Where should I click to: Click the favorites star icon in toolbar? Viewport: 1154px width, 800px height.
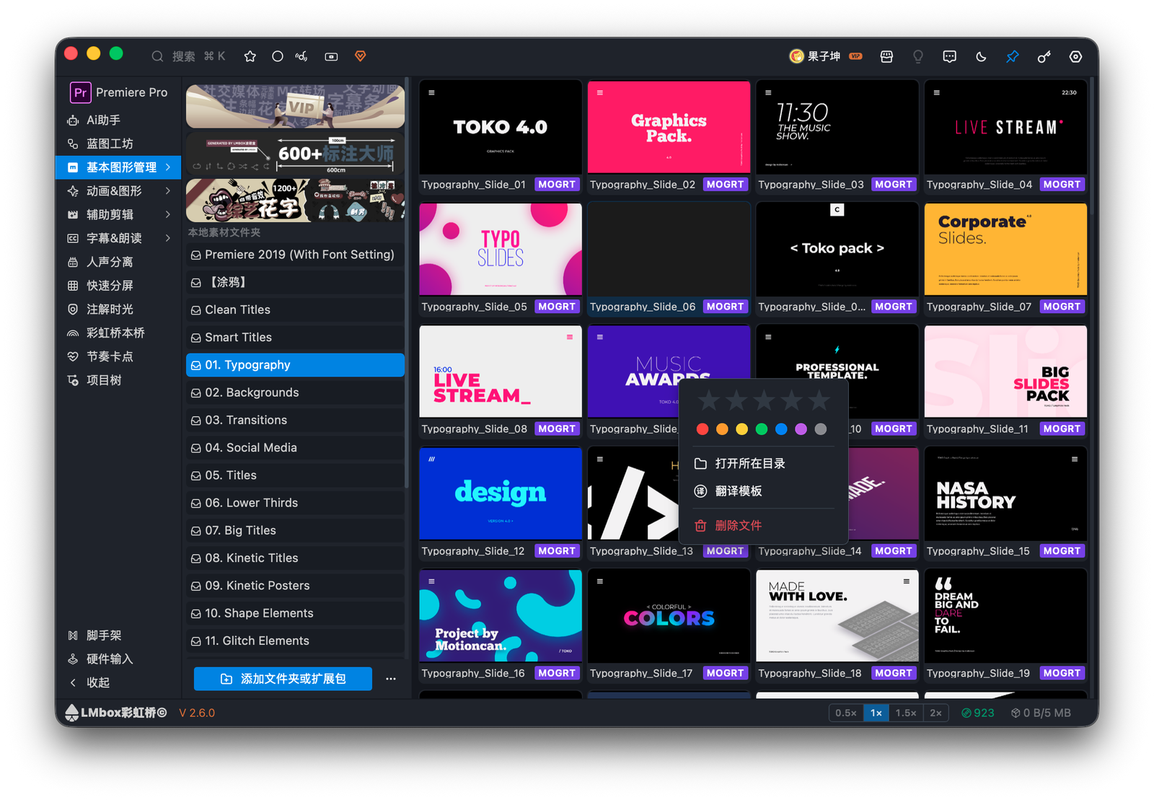(250, 56)
